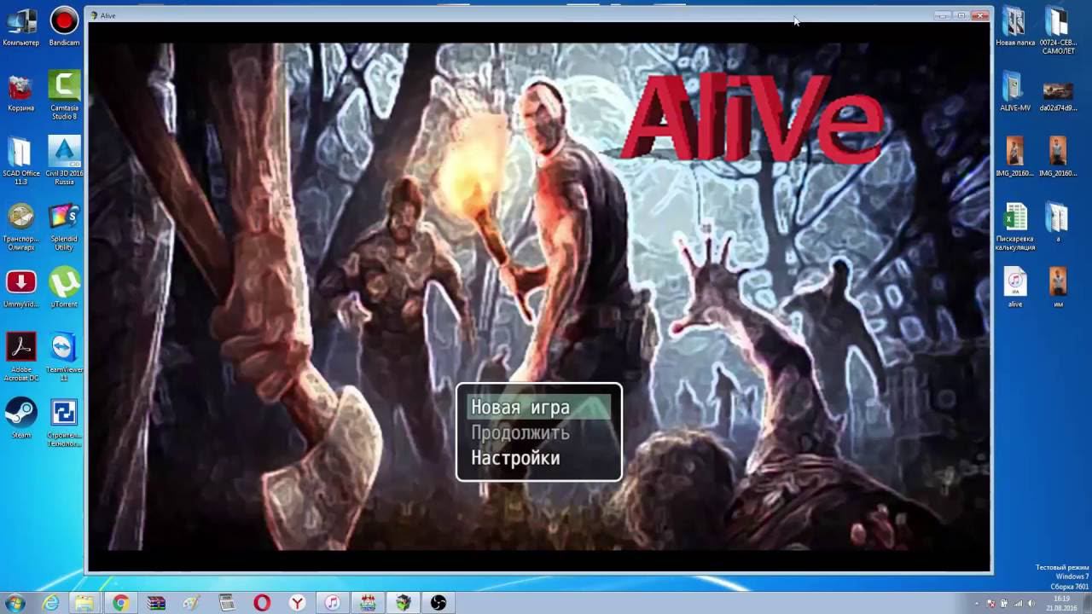1092x614 pixels.
Task: Launch TeamViewer 11 shortcut
Action: point(64,357)
